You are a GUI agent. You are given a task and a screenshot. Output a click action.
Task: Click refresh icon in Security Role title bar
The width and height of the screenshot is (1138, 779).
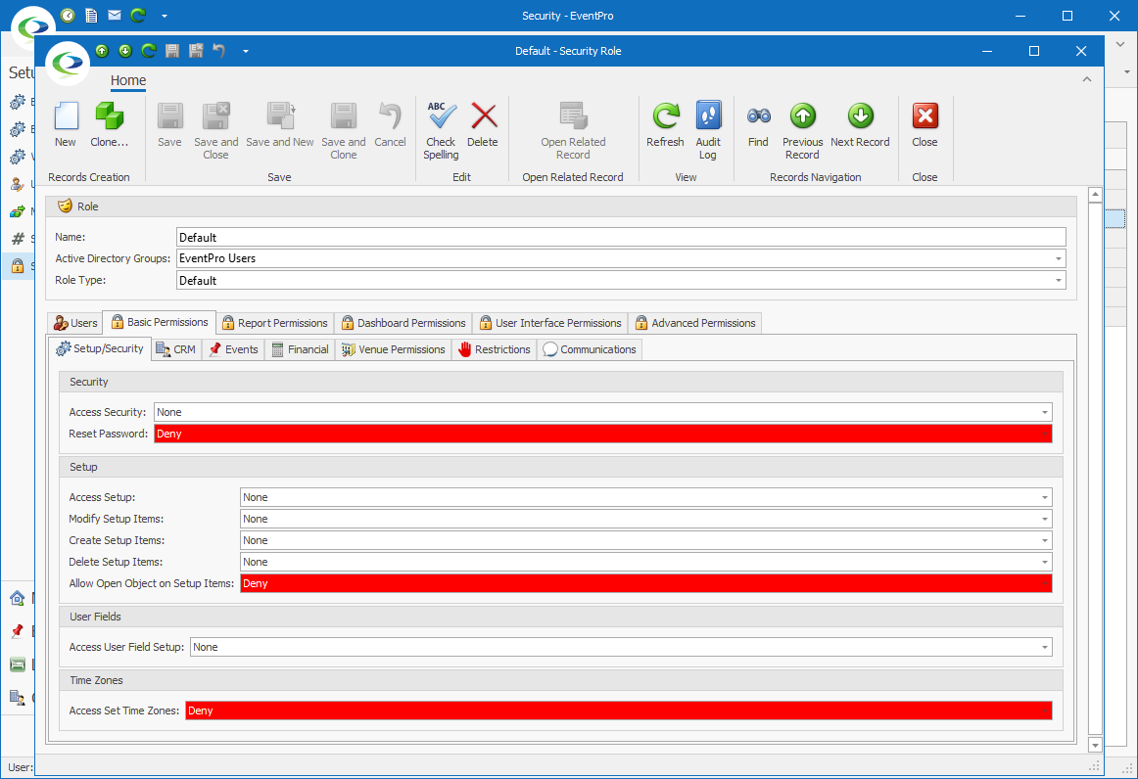point(149,51)
